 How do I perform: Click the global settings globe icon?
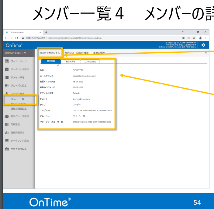[x=7, y=86]
